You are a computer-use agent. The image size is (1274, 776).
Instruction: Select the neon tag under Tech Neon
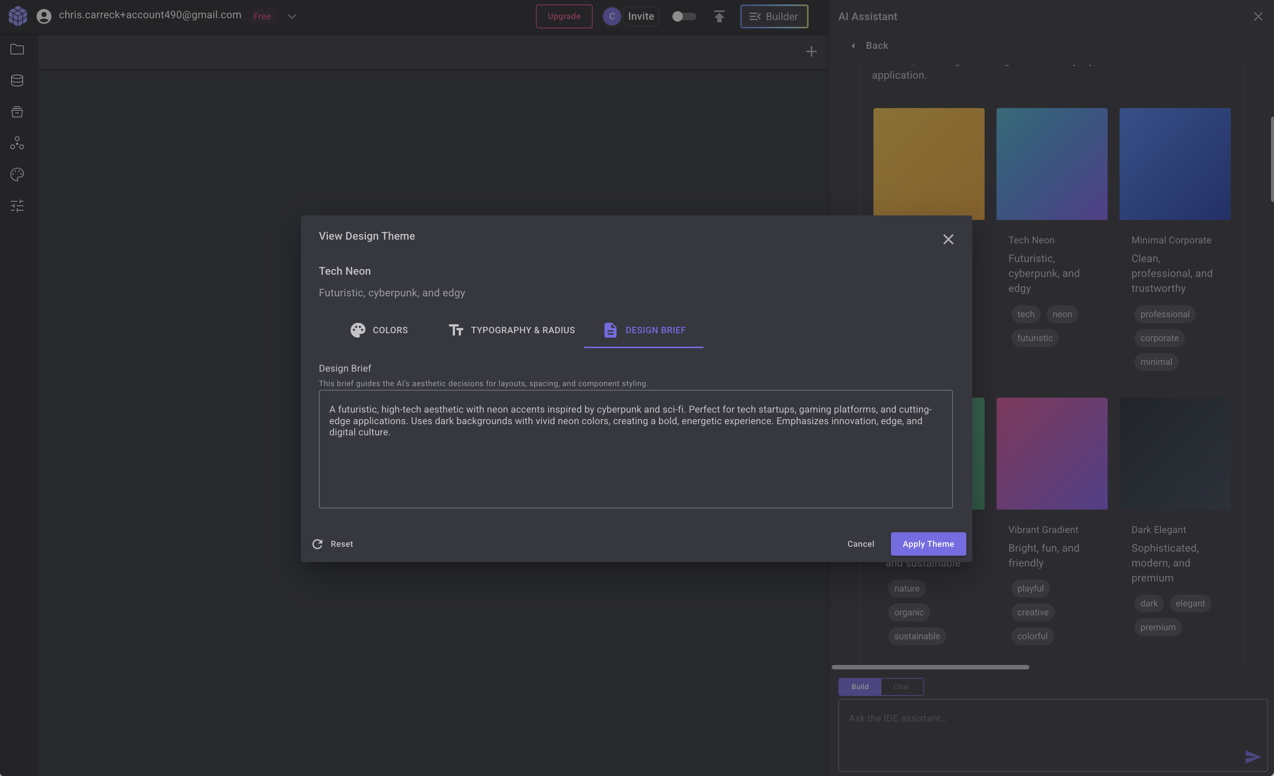point(1062,314)
